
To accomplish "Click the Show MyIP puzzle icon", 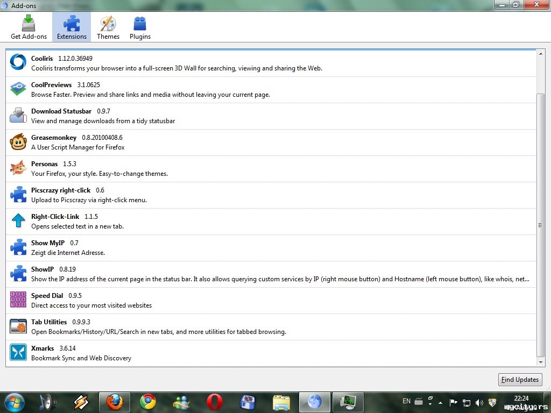I will tap(18, 247).
